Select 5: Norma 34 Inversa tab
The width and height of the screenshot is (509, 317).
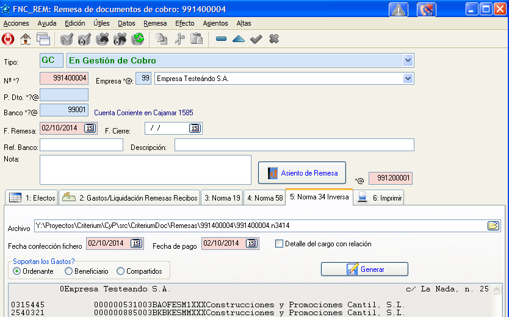(x=319, y=197)
